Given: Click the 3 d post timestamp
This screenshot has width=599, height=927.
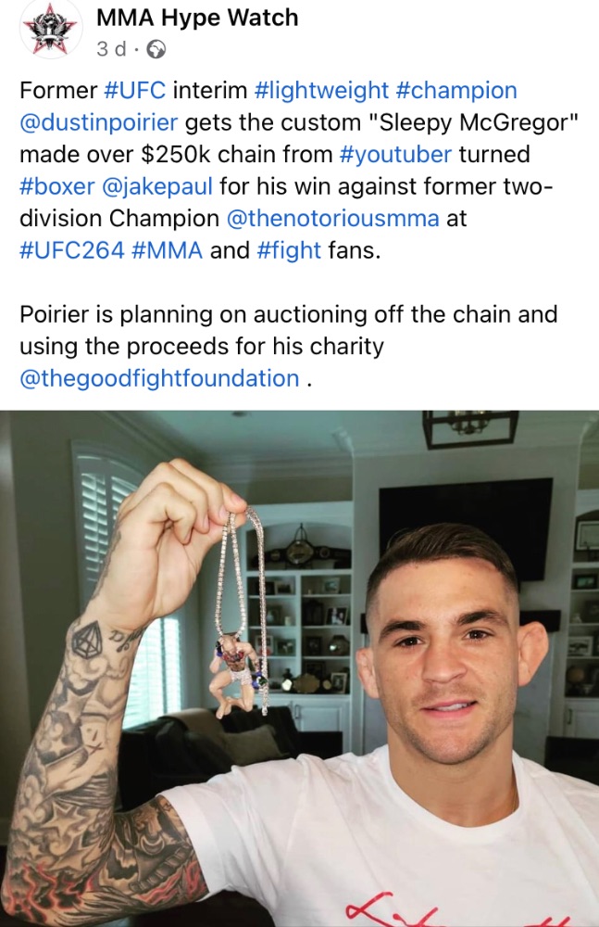Looking at the screenshot, I should [110, 49].
